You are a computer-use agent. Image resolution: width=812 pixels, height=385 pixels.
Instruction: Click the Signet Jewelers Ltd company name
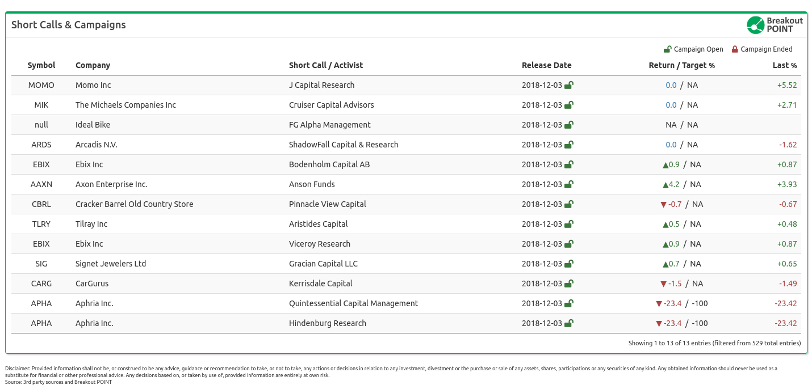coord(111,264)
